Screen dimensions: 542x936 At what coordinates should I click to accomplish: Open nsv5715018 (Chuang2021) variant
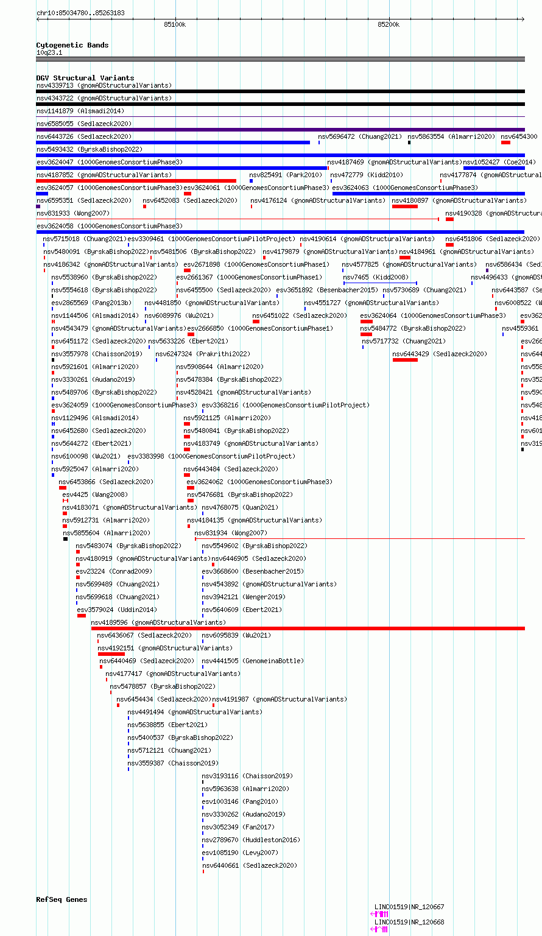[x=85, y=239]
